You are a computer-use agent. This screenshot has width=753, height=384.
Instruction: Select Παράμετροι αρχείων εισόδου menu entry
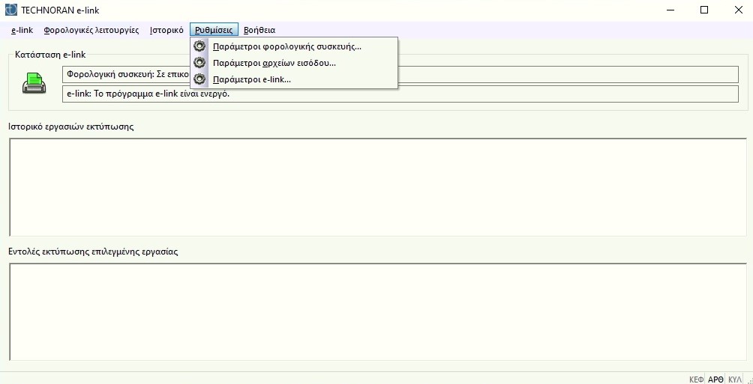294,63
